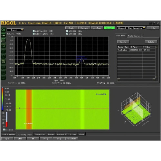The height and width of the screenshot is (161, 161).
Task: Click the 10ms SweepTime value
Action: tap(52, 34)
